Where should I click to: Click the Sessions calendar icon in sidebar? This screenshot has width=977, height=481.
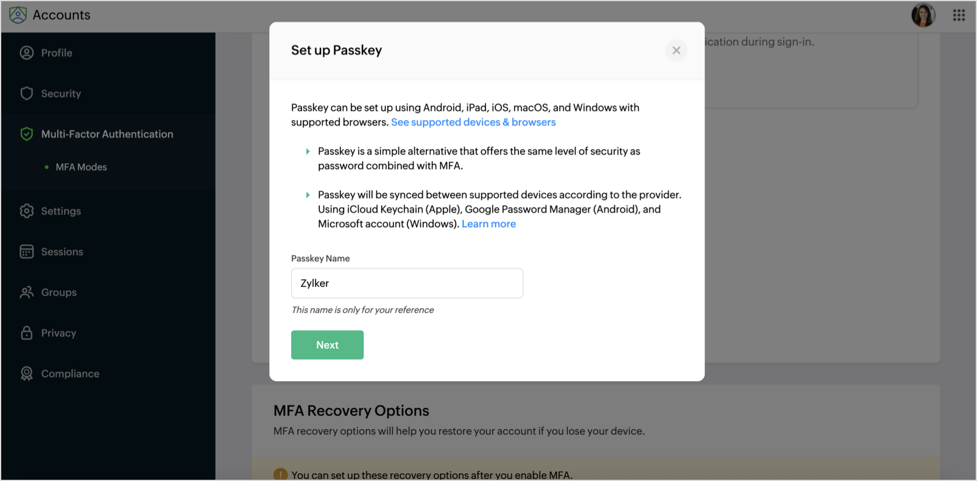[x=27, y=252]
